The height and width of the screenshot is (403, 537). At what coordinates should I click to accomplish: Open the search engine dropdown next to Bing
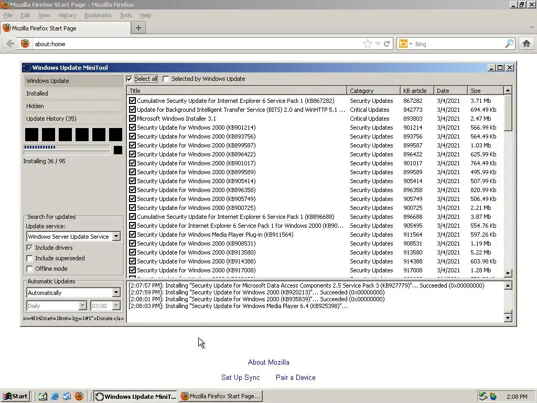click(411, 44)
